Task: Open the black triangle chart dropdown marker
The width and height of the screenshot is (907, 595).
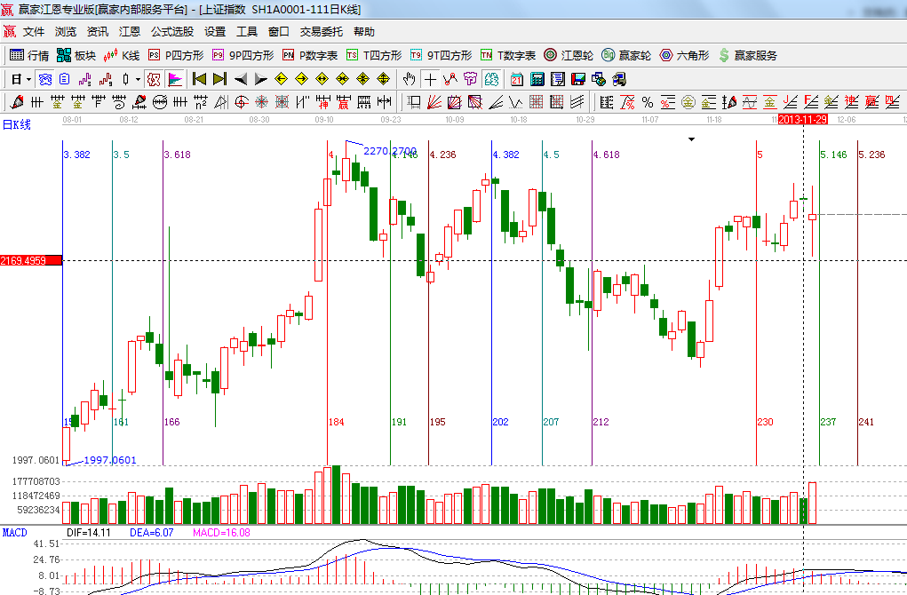Action: 691,139
